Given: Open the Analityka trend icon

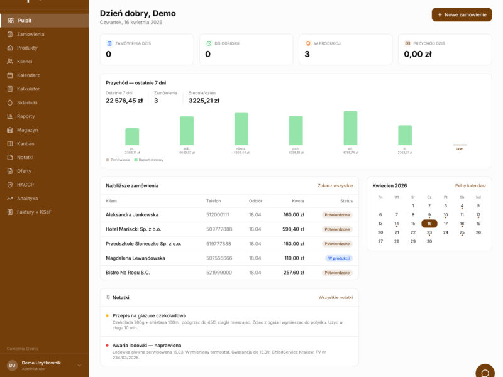Looking at the screenshot, I should 10,199.
